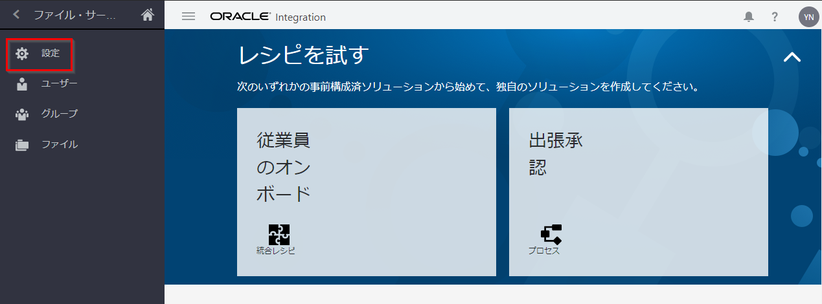Open the hamburger navigation menu
822x304 pixels.
coord(188,16)
